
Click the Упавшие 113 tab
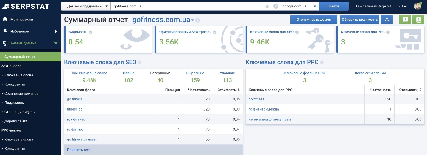point(227,76)
